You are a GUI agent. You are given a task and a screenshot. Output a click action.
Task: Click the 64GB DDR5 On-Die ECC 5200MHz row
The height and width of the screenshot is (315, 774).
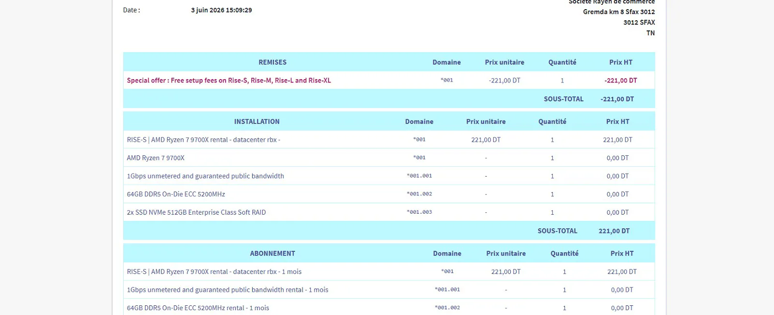389,194
